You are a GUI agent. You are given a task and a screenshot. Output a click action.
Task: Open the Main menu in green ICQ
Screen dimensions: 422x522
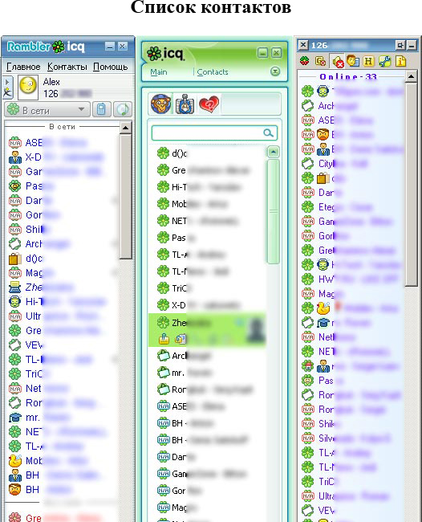(159, 72)
